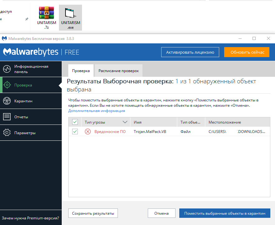This screenshot has width=275, height=225.
Task: Click the Тип угрозы column header text
Action: [x=95, y=122]
